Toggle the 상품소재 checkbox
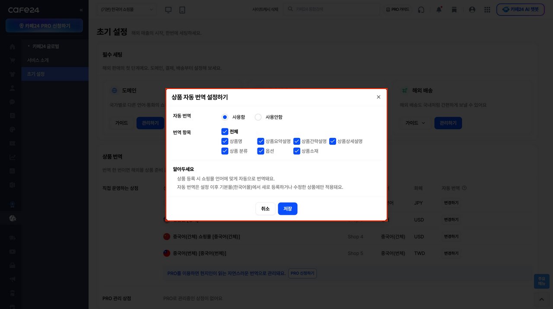This screenshot has height=309, width=553. point(296,151)
